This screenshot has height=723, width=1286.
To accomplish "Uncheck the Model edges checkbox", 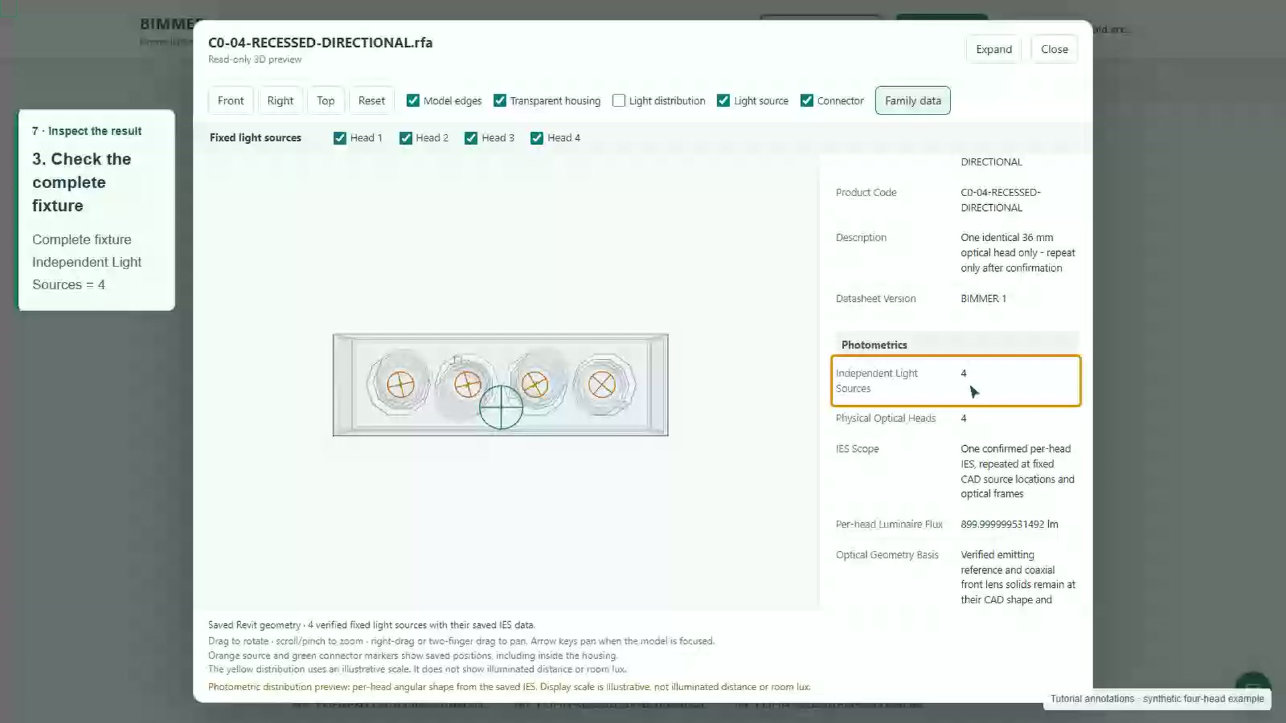I will 413,100.
